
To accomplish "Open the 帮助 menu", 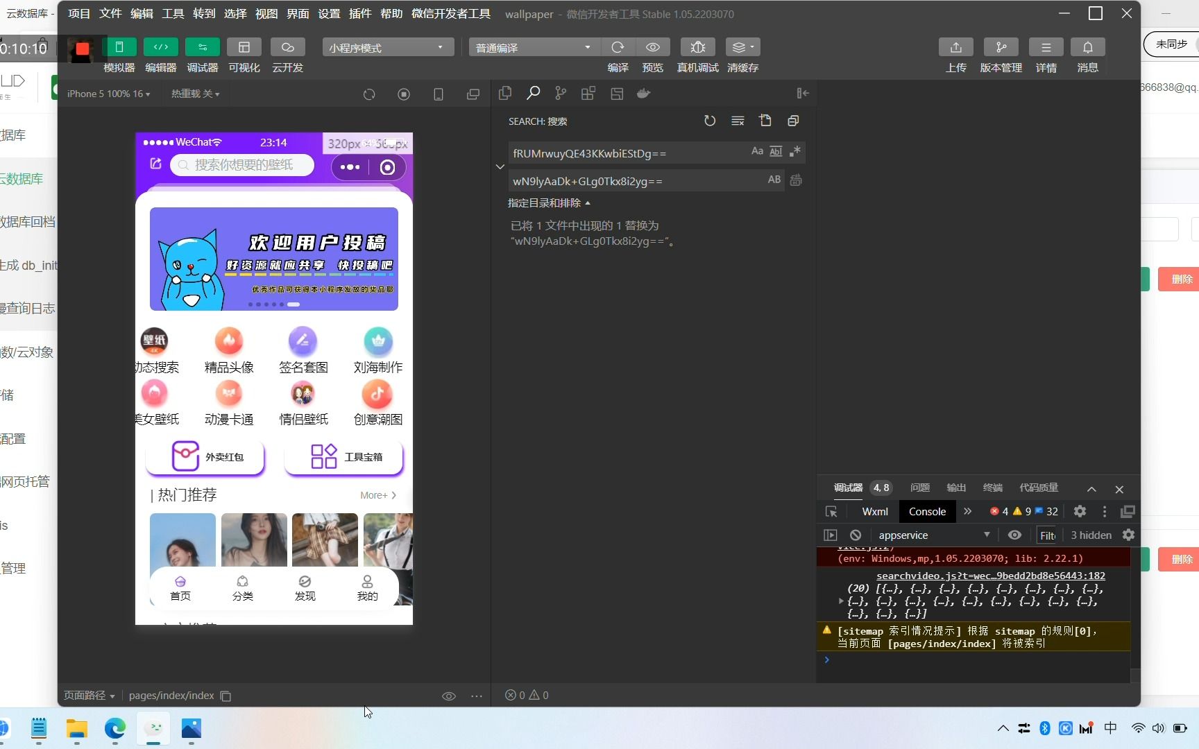I will pyautogui.click(x=391, y=14).
